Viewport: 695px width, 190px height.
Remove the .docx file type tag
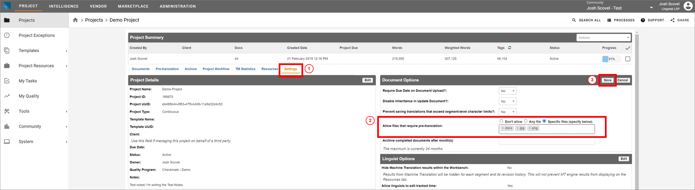click(x=503, y=128)
